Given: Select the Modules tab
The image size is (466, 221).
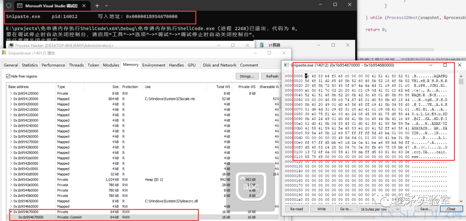Looking at the screenshot, I should pyautogui.click(x=111, y=65).
